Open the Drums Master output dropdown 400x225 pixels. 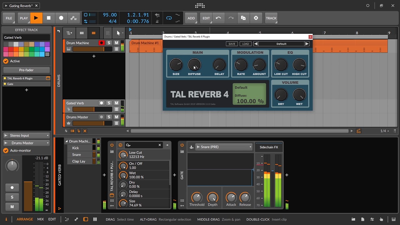(27, 143)
